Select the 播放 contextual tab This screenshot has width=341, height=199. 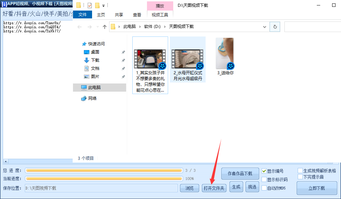[160, 6]
